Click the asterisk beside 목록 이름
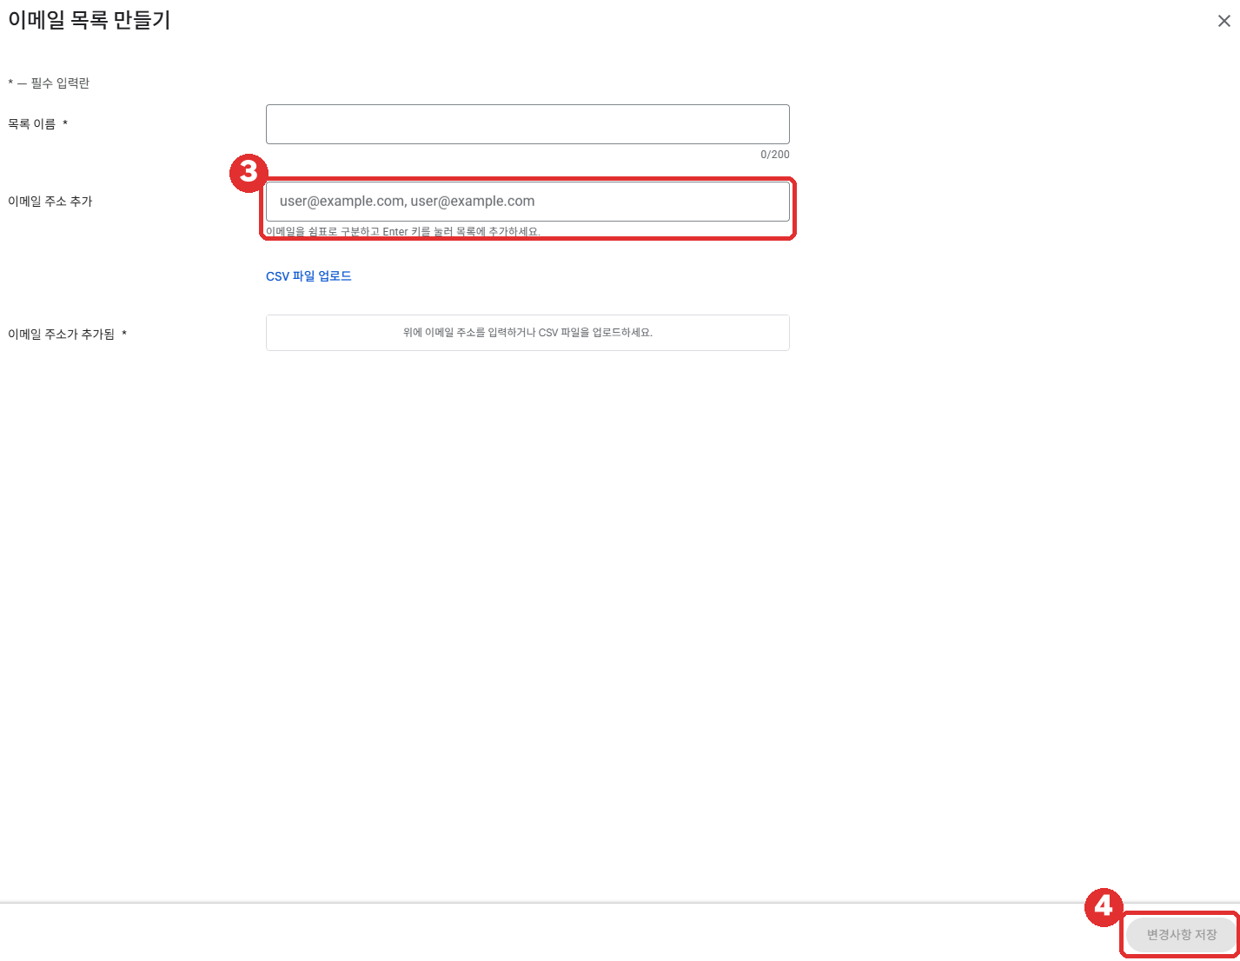 pos(65,124)
